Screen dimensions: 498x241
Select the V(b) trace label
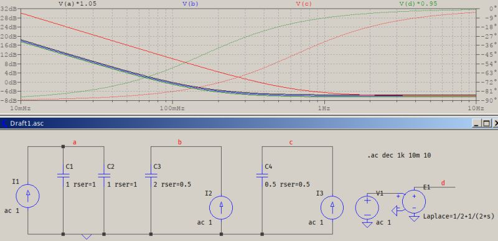tap(190, 4)
